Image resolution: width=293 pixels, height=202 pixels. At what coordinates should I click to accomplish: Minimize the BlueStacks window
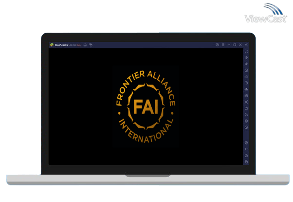(x=229, y=45)
